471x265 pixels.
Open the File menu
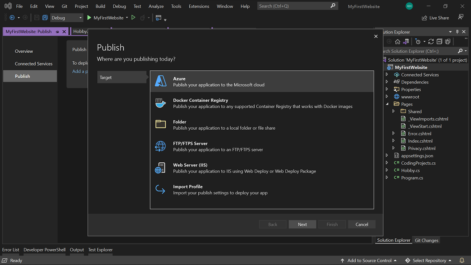click(19, 6)
